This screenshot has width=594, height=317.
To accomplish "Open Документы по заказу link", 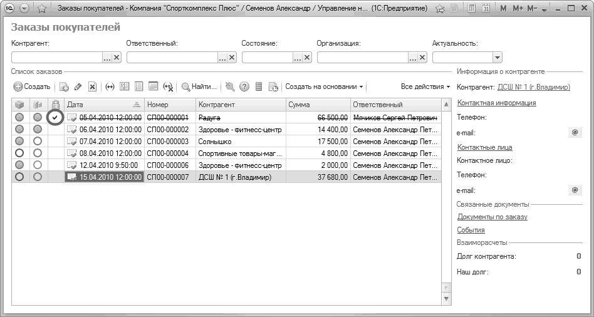I will pyautogui.click(x=492, y=217).
